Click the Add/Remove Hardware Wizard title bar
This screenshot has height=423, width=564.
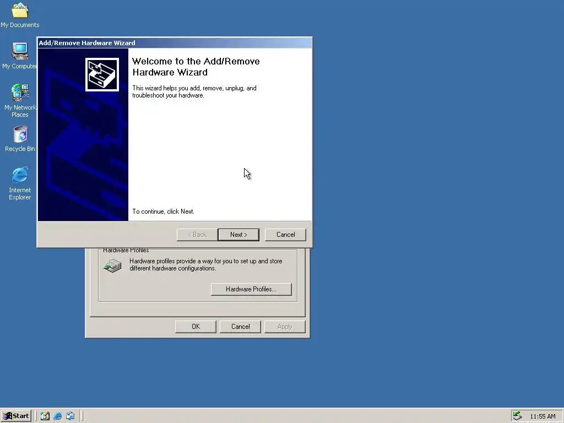pos(175,43)
